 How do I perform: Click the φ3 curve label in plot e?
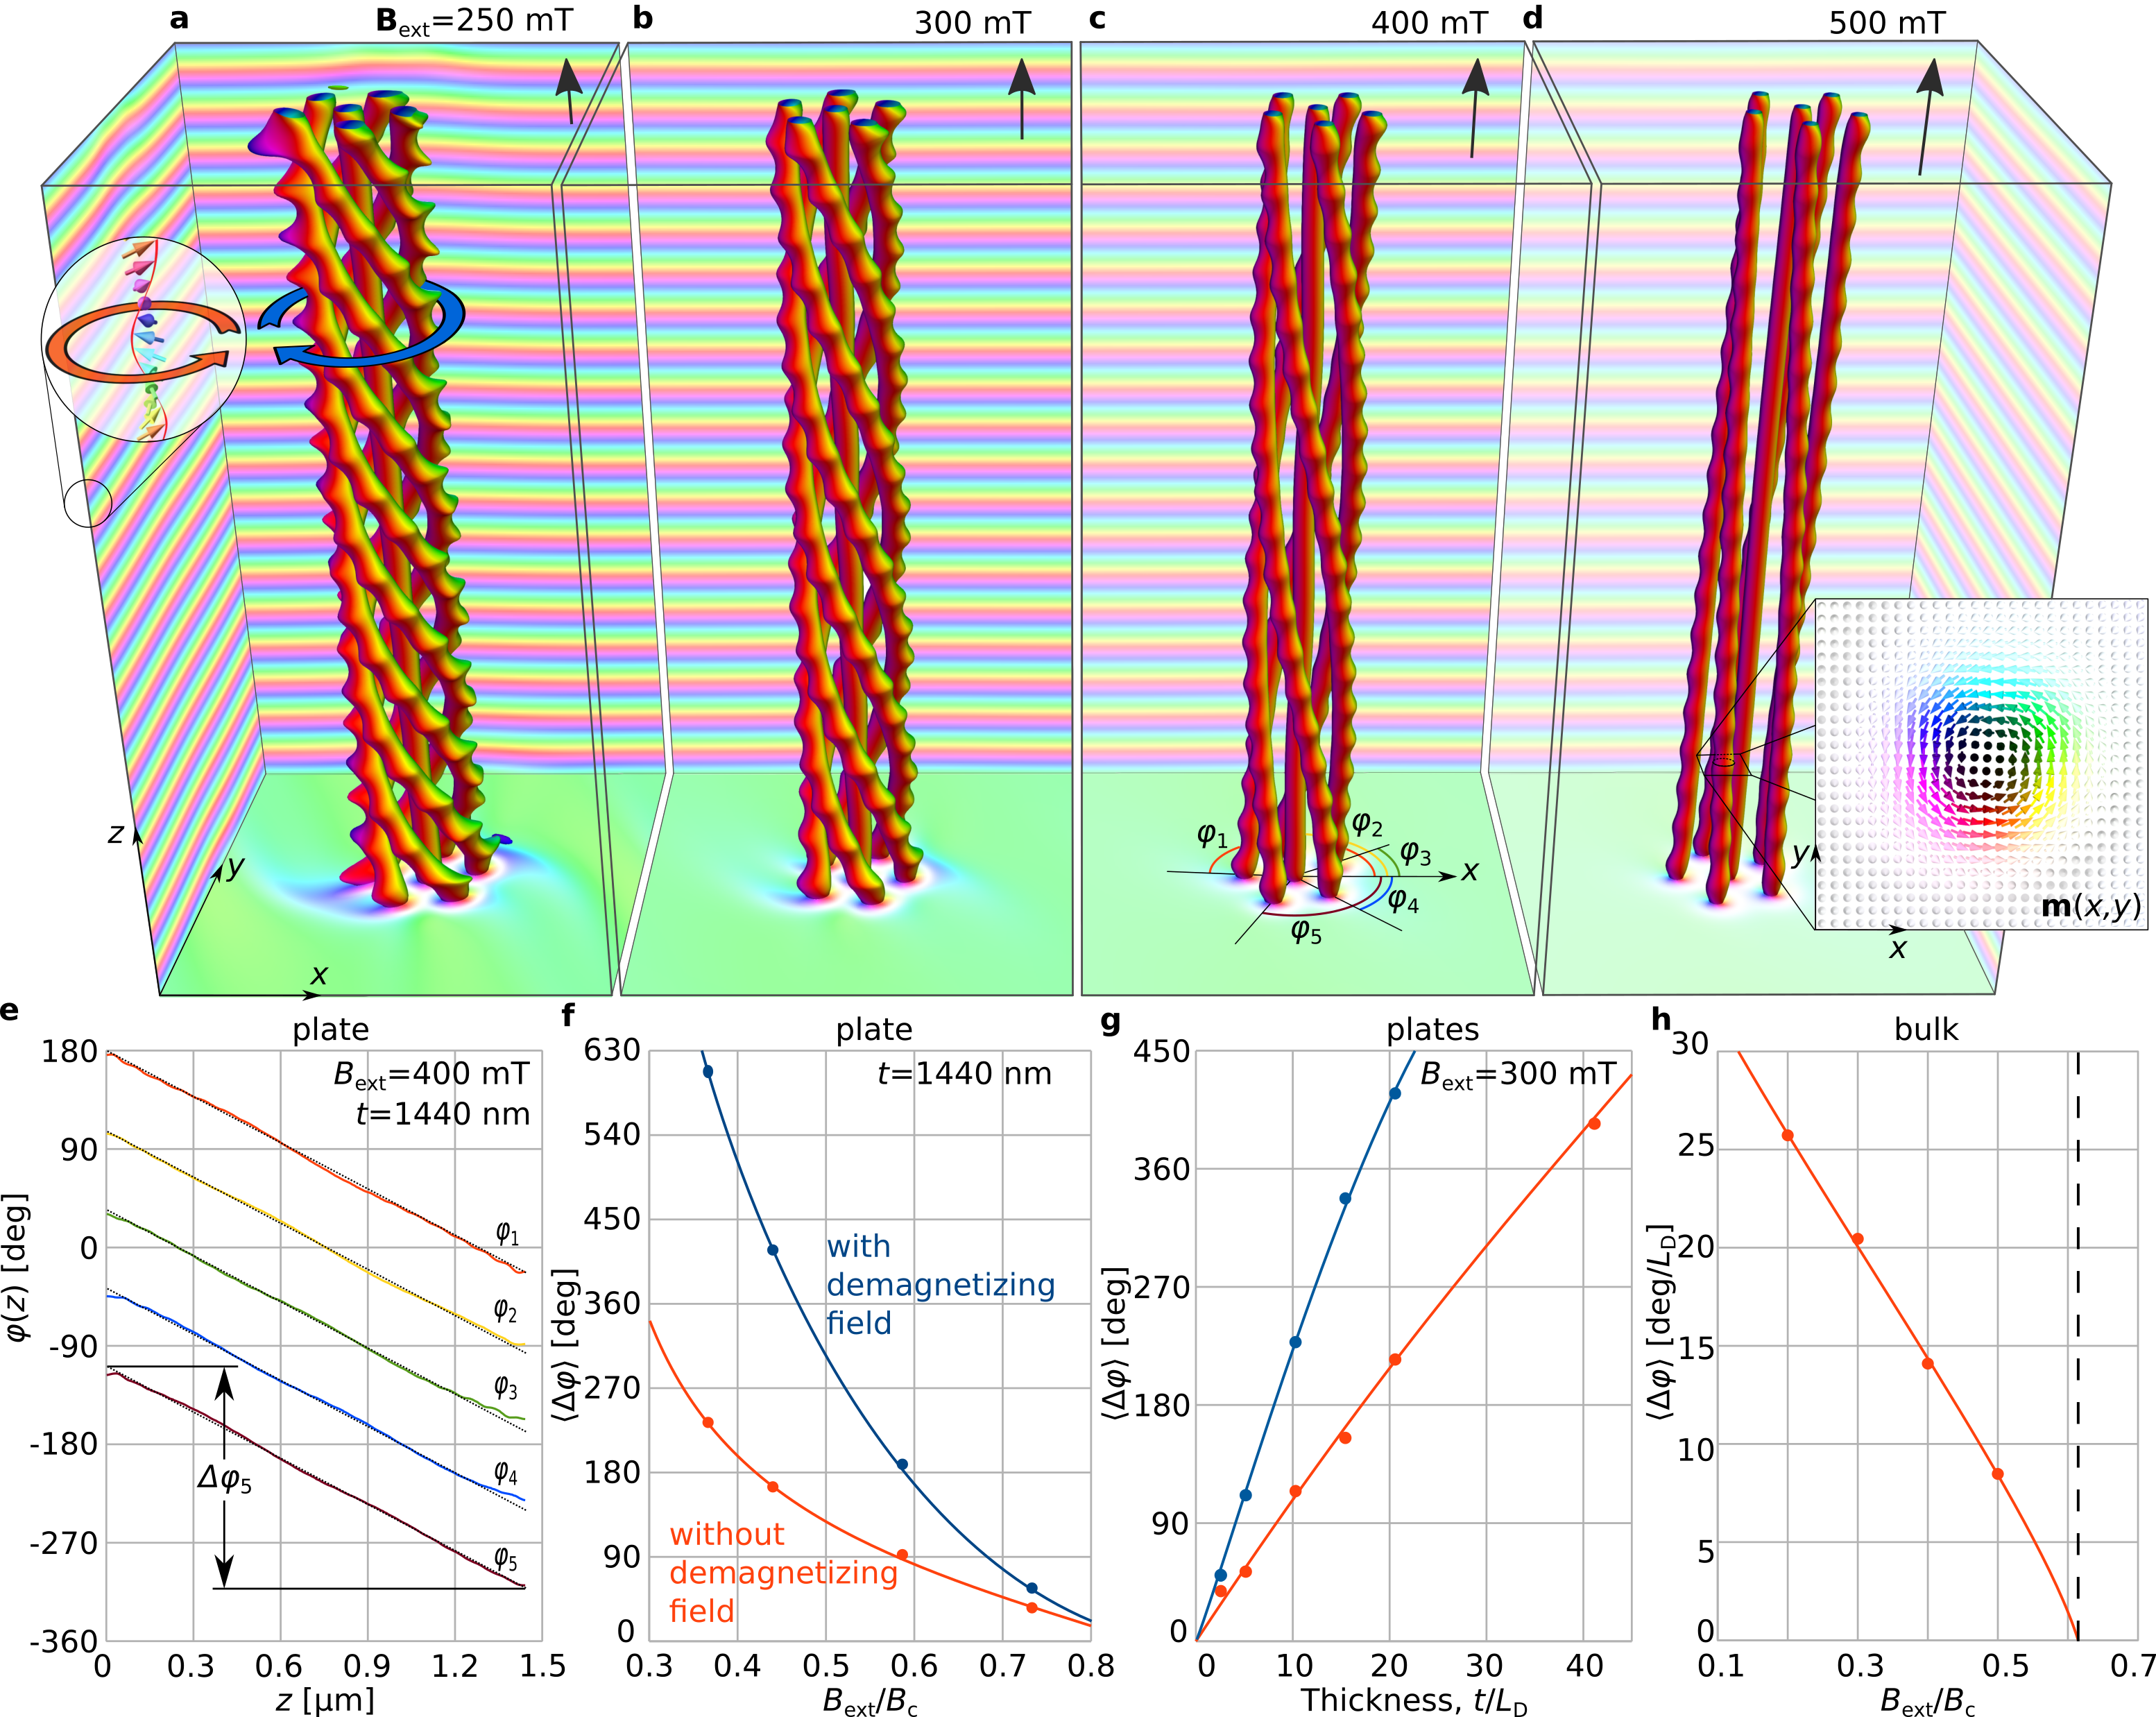pos(506,1387)
